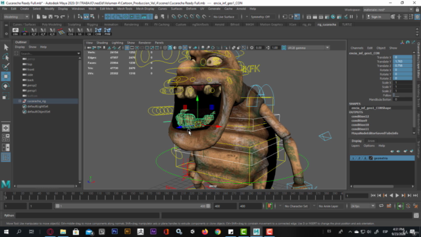
Task: Click the CLG shelf button
Action: 70,32
